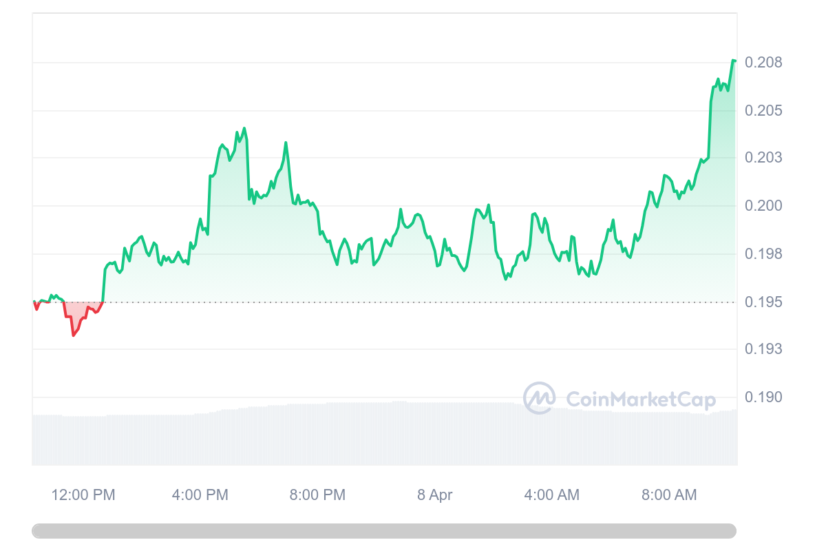Viewport: 826px width, 551px height.
Task: Click the 0.195 price axis label
Action: pyautogui.click(x=765, y=302)
